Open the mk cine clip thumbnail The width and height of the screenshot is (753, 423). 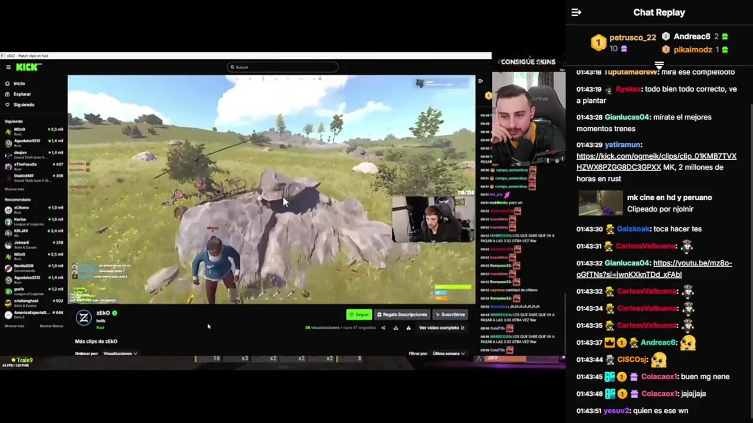click(x=600, y=203)
